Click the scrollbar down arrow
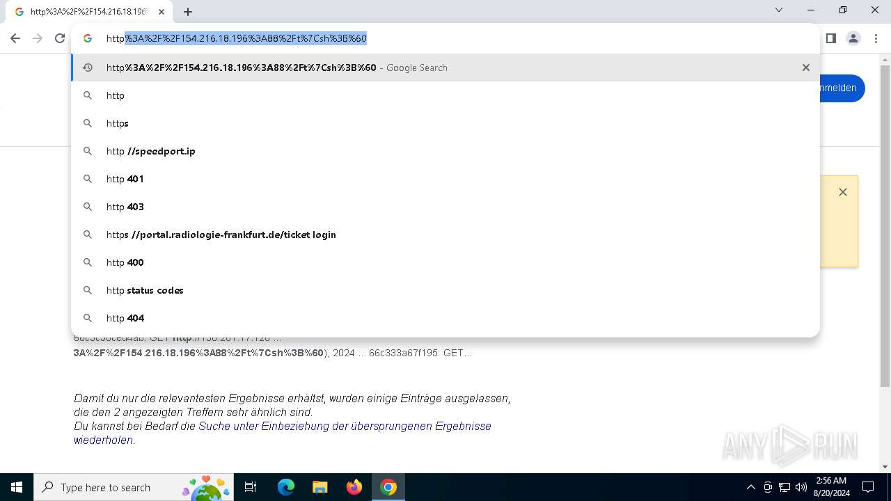 [x=885, y=467]
